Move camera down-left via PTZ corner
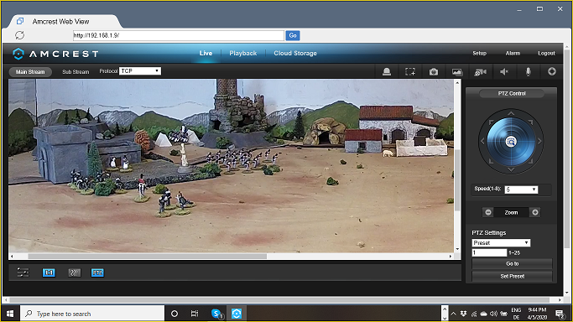The height and width of the screenshot is (322, 573). click(491, 161)
